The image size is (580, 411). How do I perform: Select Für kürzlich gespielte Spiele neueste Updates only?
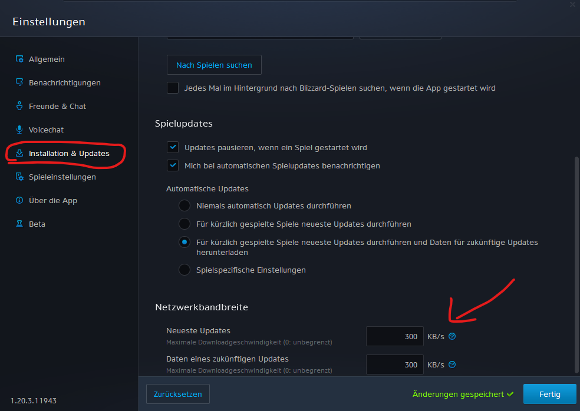(x=184, y=224)
